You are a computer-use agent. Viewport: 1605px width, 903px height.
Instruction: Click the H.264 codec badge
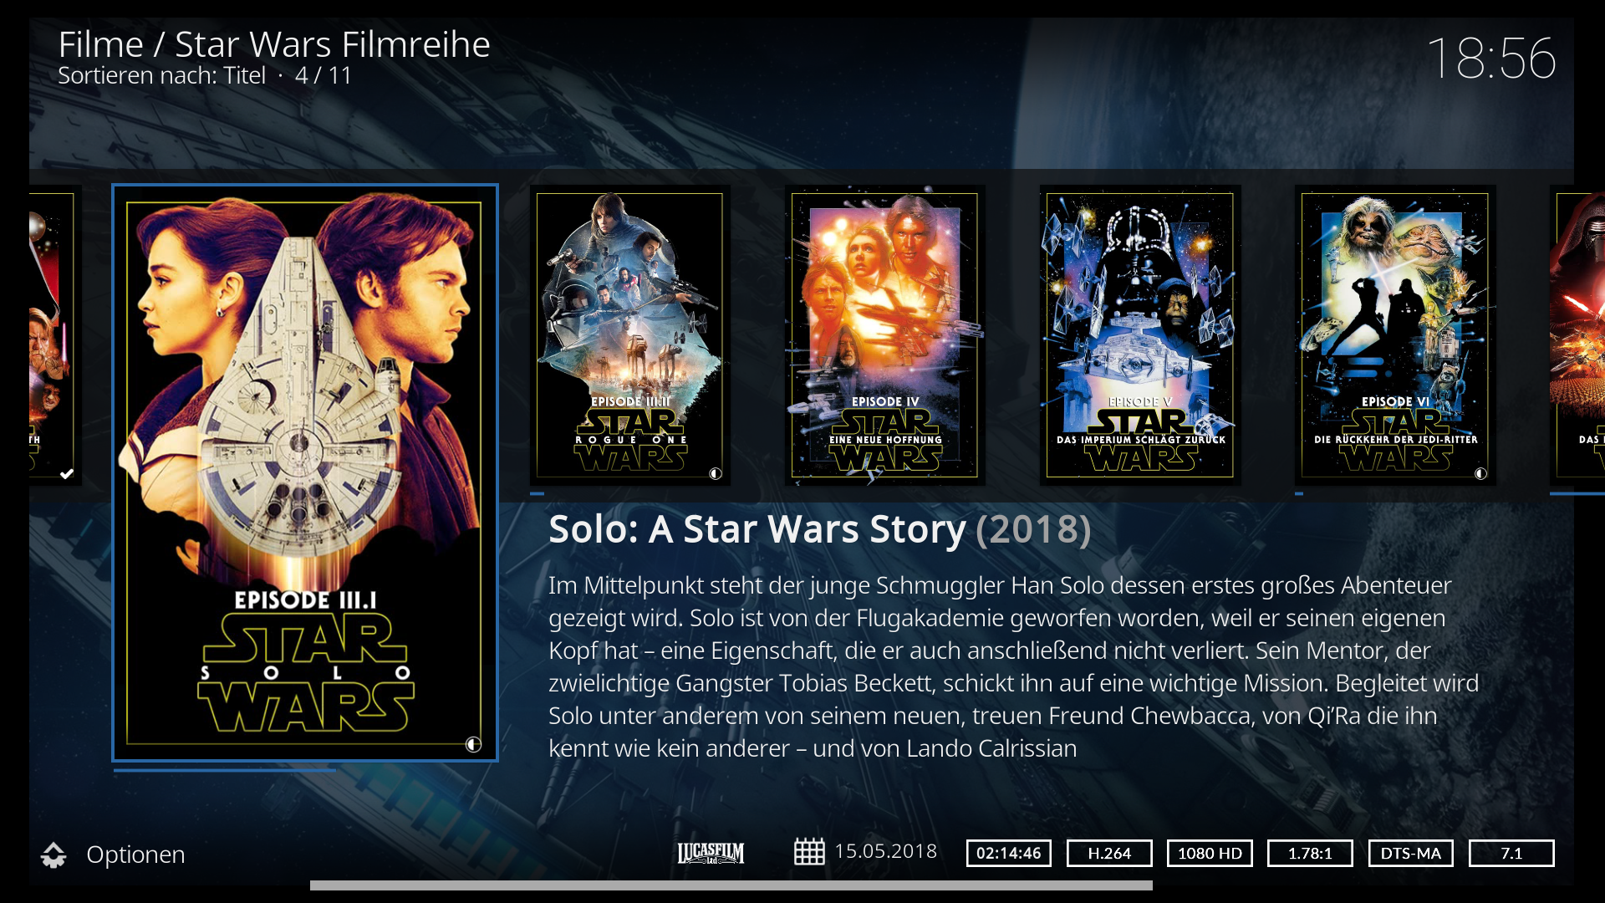click(x=1109, y=853)
